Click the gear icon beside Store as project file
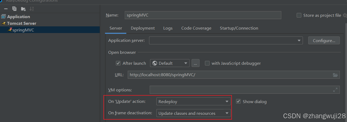 (345, 15)
